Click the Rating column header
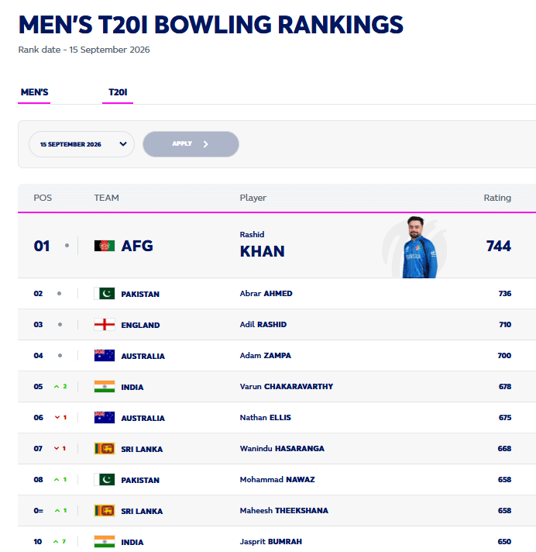Viewport: 536px width, 552px height. 497,198
